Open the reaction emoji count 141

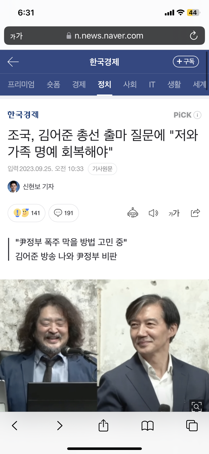(x=27, y=213)
